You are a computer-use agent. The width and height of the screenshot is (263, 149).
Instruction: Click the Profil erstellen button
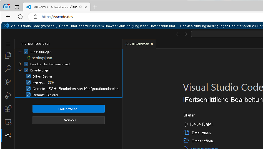(x=68, y=109)
